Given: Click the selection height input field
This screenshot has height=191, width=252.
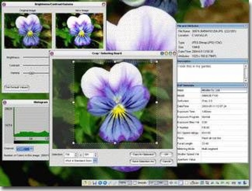Looking at the screenshot, I should point(89,155).
